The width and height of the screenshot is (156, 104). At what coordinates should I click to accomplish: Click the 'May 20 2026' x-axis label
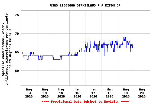[142, 93]
